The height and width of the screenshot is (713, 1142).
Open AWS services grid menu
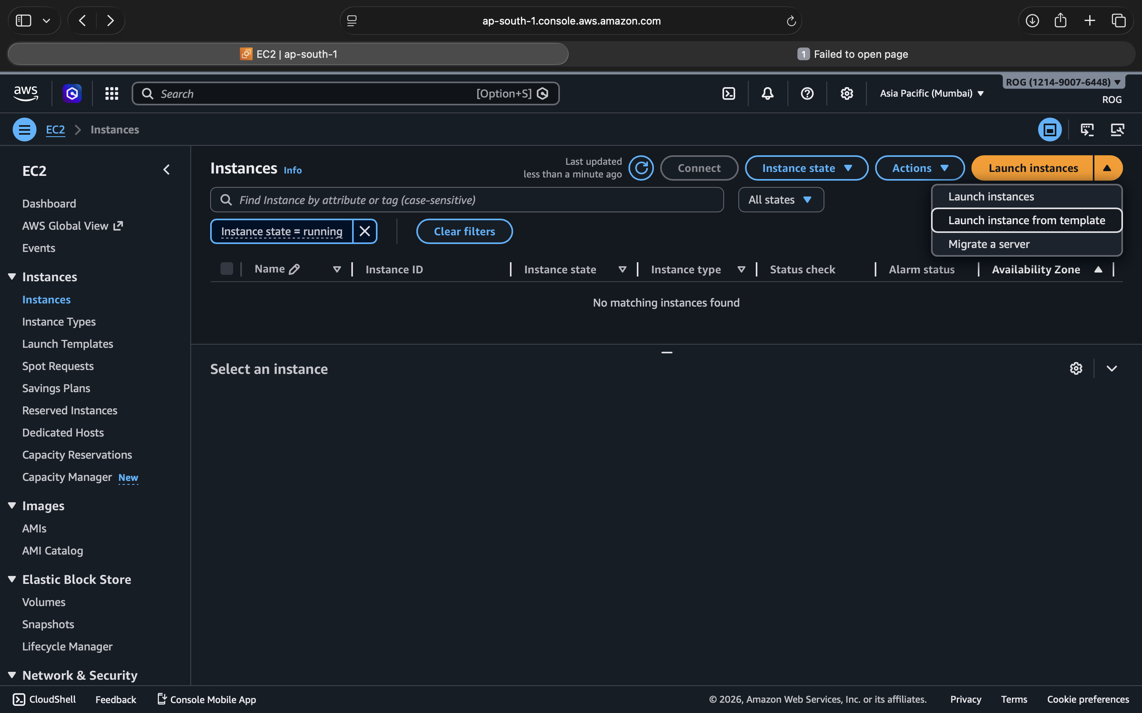[x=111, y=93]
